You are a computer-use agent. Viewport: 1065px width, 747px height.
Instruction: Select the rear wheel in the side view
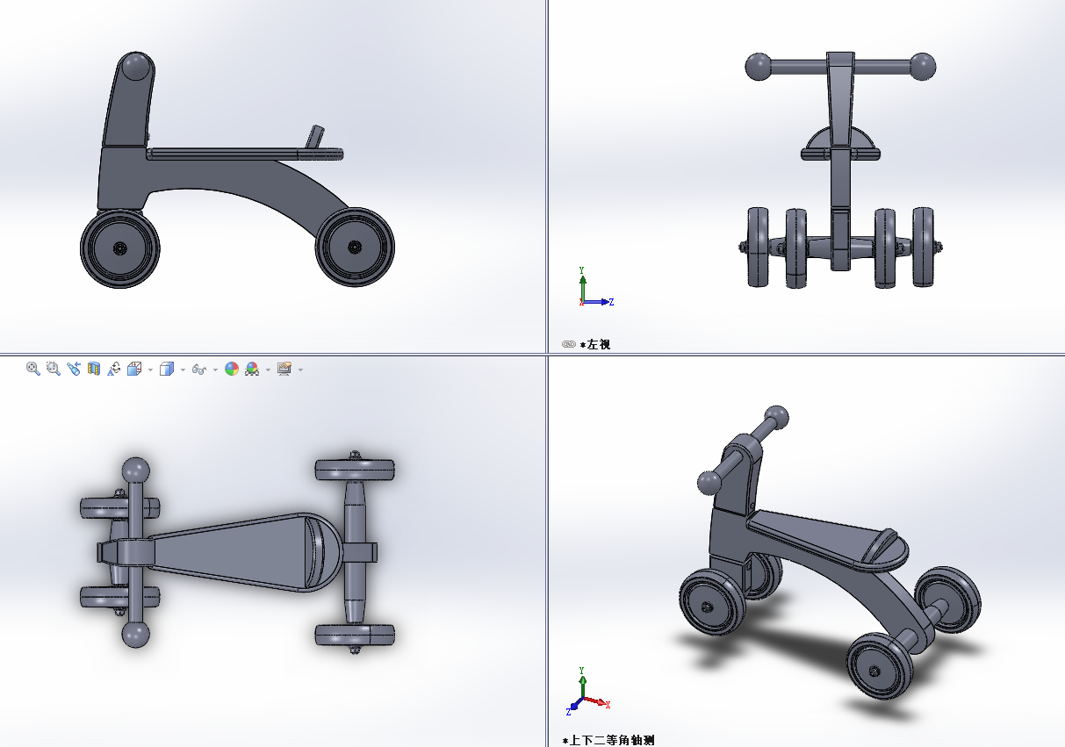click(355, 247)
